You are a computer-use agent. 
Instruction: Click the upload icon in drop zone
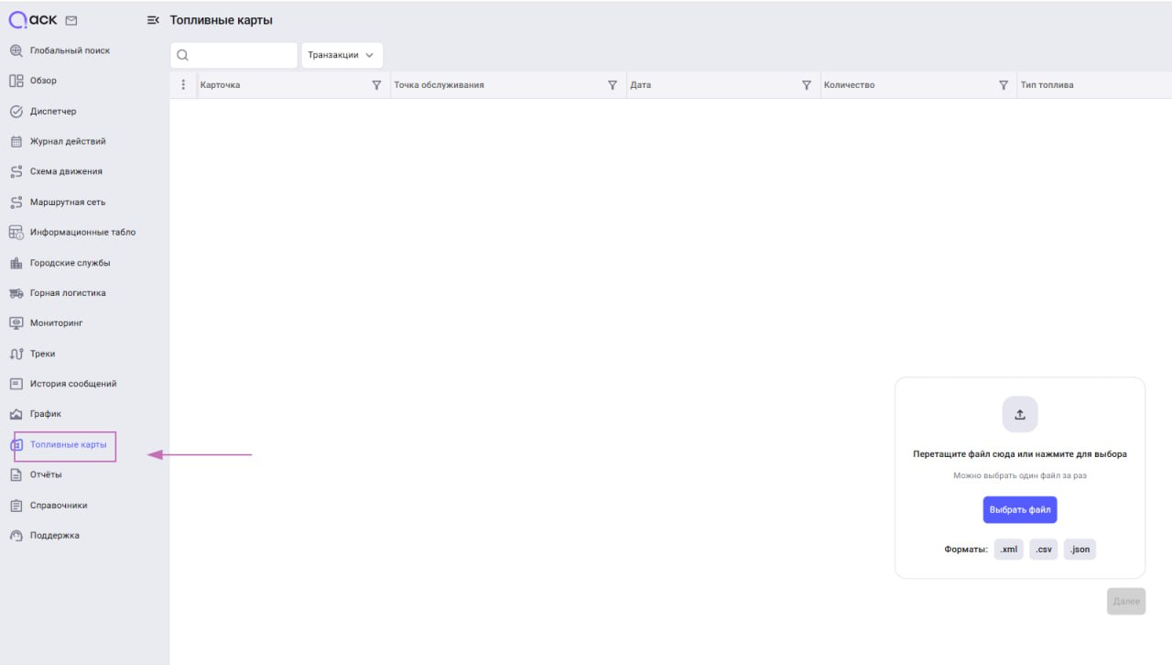pos(1020,414)
